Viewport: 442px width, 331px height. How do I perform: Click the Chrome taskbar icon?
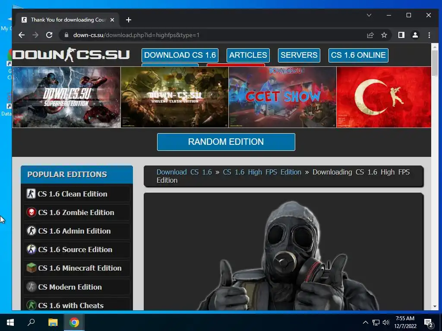(74, 322)
